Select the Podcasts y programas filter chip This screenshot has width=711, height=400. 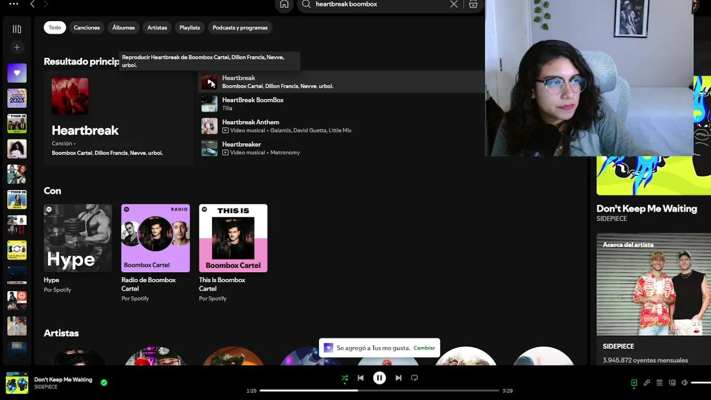click(x=240, y=27)
